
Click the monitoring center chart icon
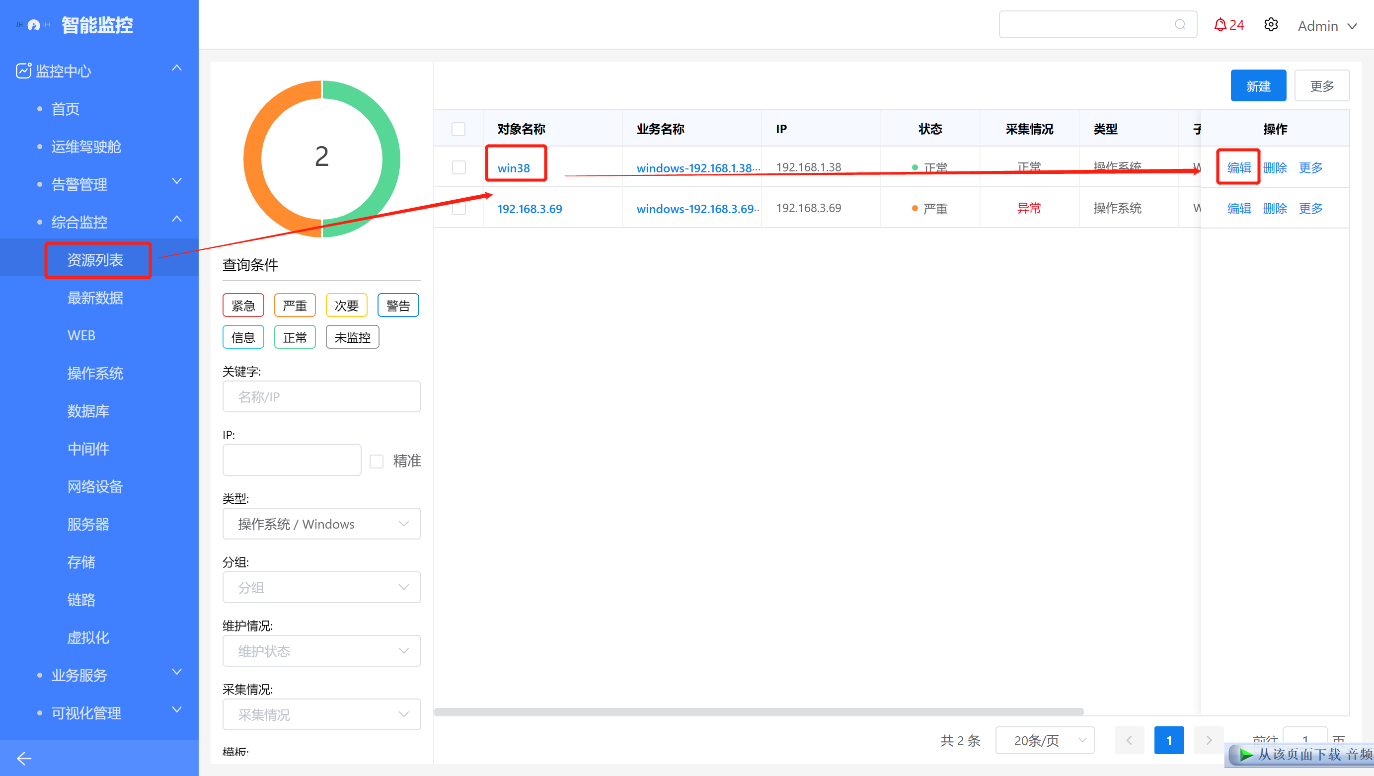23,71
